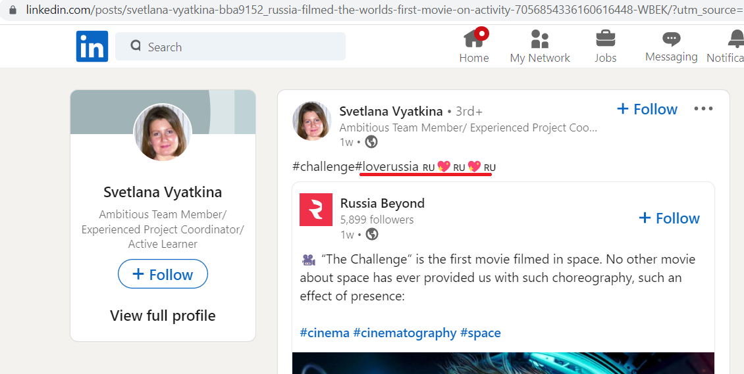Viewport: 744px width, 374px height.
Task: Open Svetlana Vyatkina name in sidebar card
Action: [163, 192]
